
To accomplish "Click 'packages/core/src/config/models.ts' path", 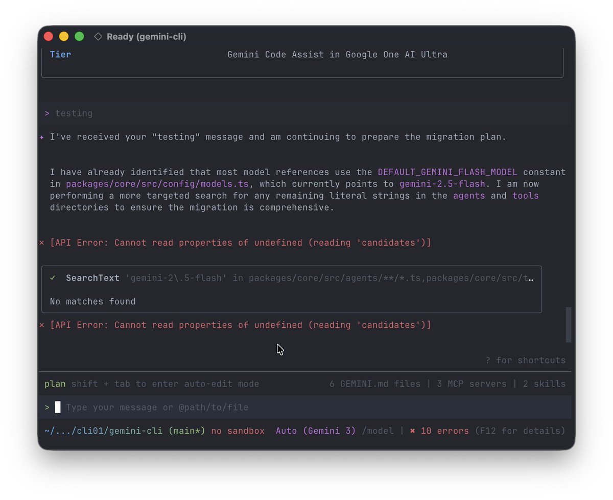I will pos(157,184).
